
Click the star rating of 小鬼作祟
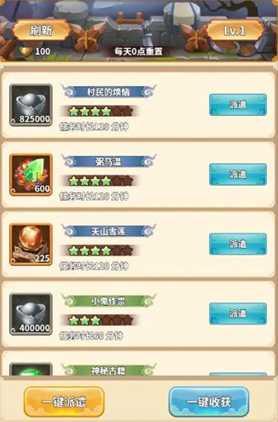click(100, 320)
